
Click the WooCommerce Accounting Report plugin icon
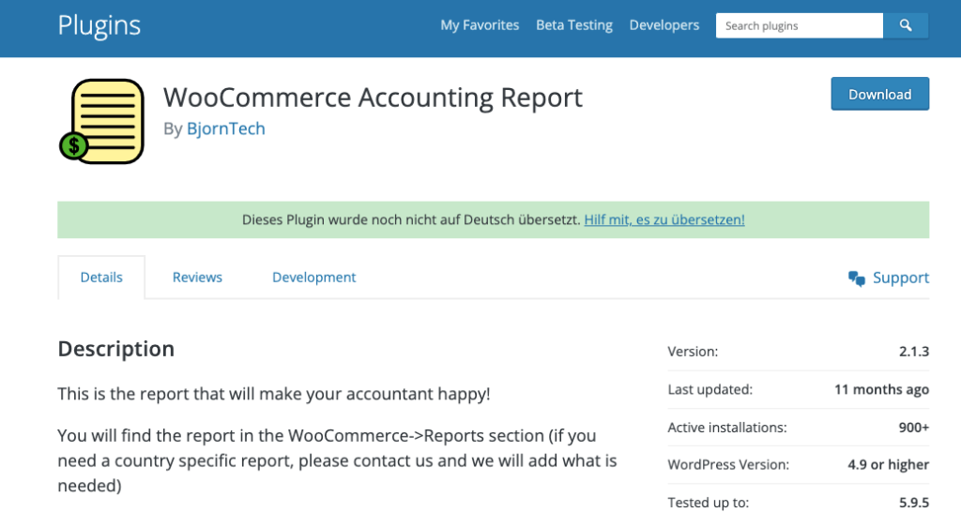(x=101, y=121)
